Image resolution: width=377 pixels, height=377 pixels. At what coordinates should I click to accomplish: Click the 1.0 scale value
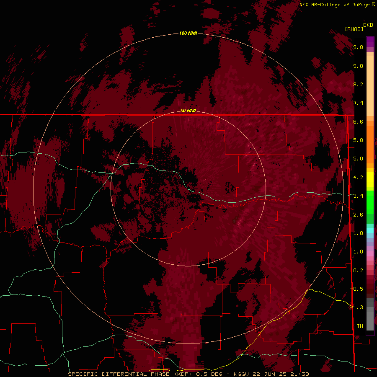[358, 252]
